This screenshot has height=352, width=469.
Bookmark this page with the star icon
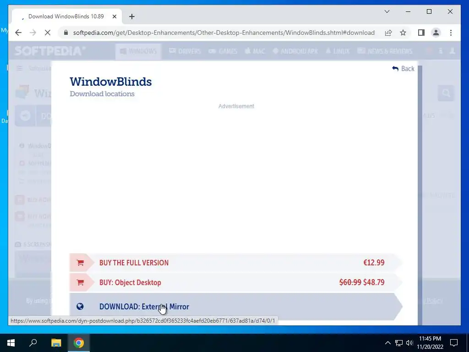click(x=403, y=33)
